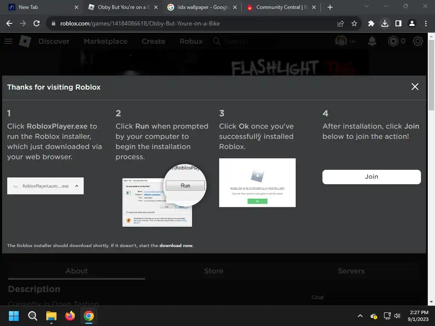
Task: Click the Roblox logo icon
Action: click(25, 41)
